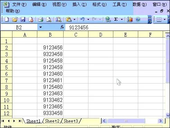The width and height of the screenshot is (170, 128).
Task: Open the Borders style dropdown arrow
Action: [165, 19]
